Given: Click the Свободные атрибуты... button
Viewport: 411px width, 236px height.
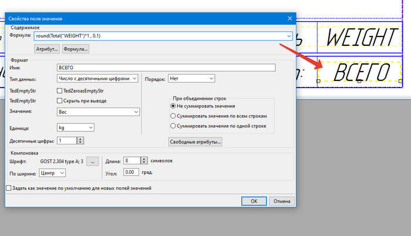Looking at the screenshot, I should click(196, 142).
